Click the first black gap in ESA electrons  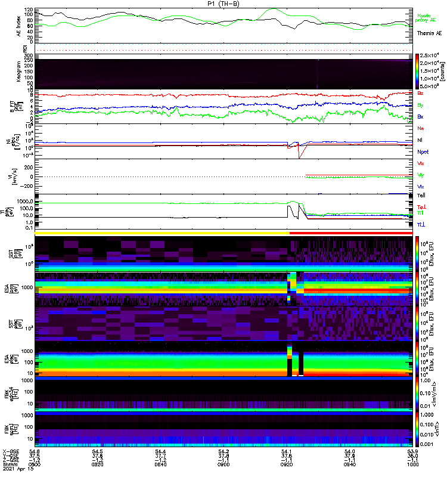(290, 367)
